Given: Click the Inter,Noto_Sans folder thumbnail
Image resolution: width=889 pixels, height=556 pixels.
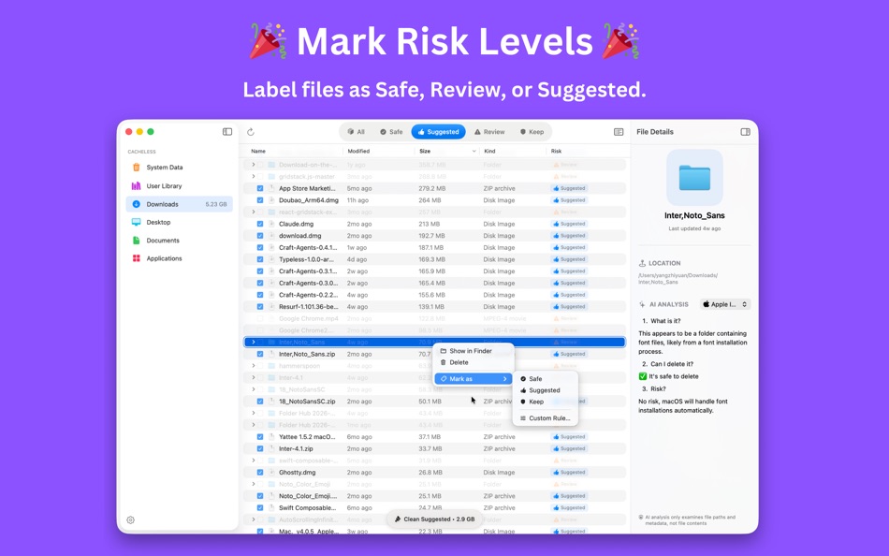Looking at the screenshot, I should click(694, 178).
